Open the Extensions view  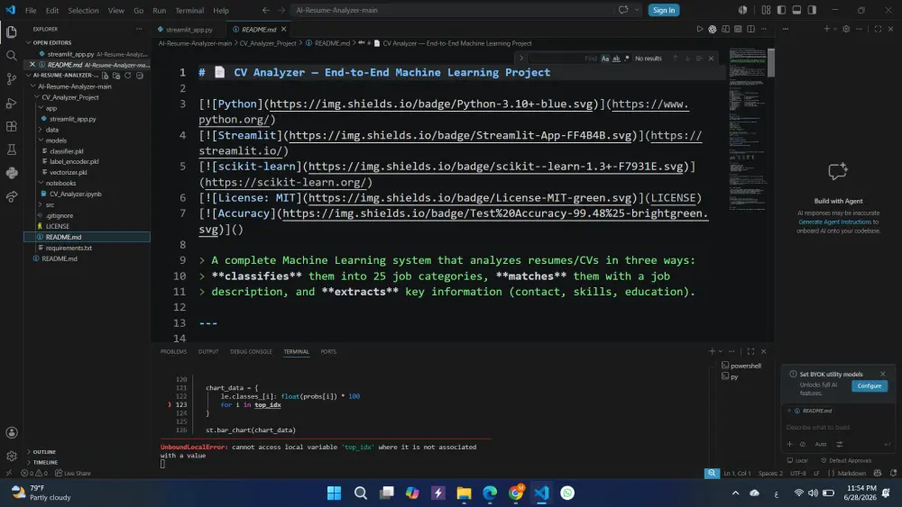point(12,126)
